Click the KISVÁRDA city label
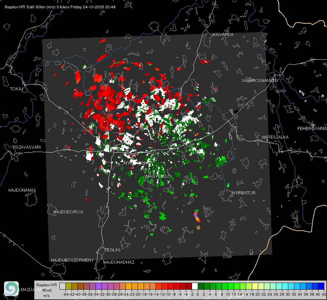 pos(223,35)
